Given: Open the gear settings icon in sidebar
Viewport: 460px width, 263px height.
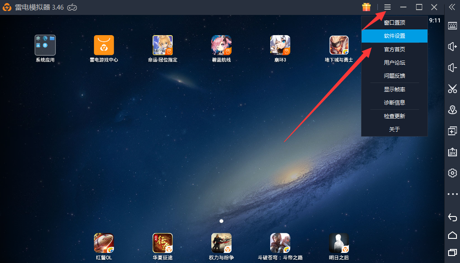Looking at the screenshot, I should coord(452,173).
